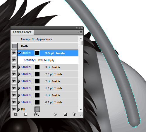Click the '2.5 pt Inside' stroke value
Viewport: 146px width, 132px height.
click(54, 74)
